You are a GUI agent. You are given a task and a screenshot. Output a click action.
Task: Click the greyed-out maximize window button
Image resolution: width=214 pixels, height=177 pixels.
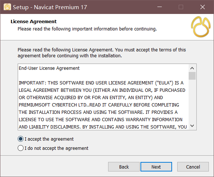pos(181,7)
